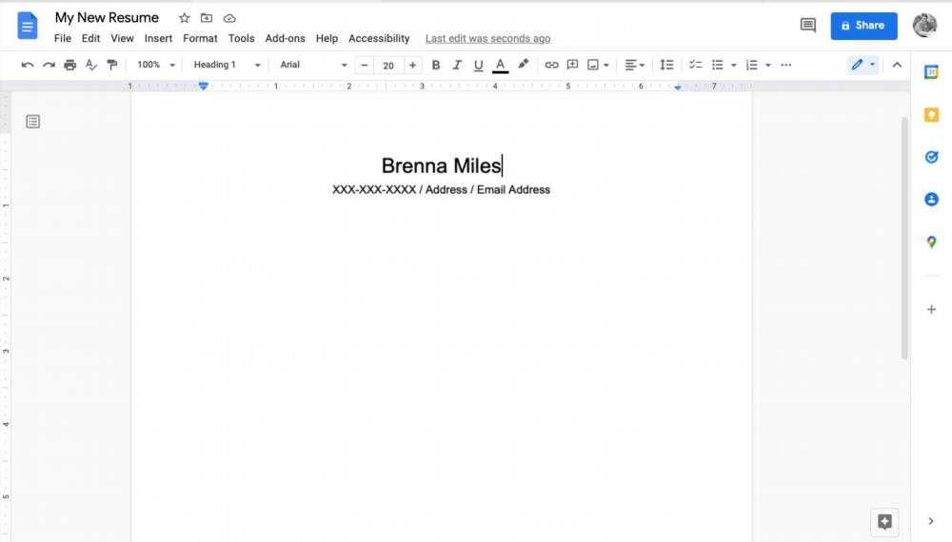This screenshot has width=952, height=542.
Task: Expand the 100% zoom dropdown
Action: pyautogui.click(x=156, y=65)
